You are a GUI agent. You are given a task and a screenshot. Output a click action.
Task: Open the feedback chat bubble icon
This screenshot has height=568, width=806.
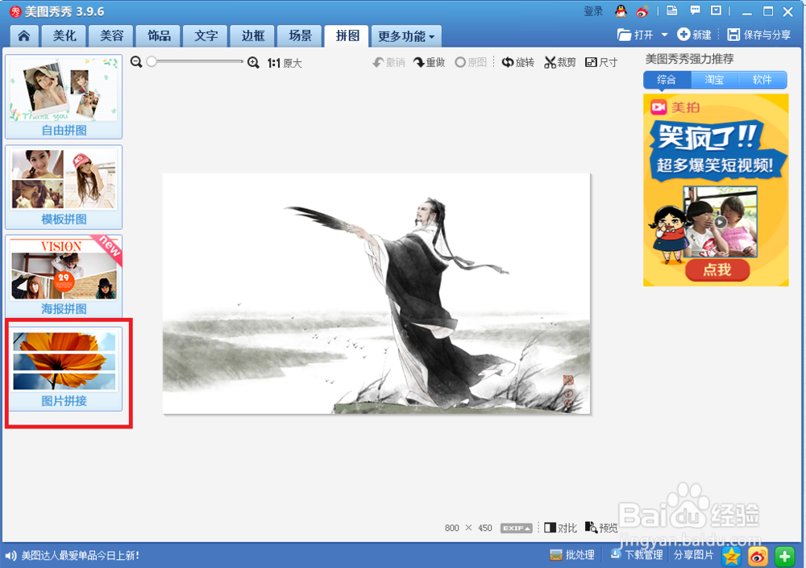[x=695, y=10]
